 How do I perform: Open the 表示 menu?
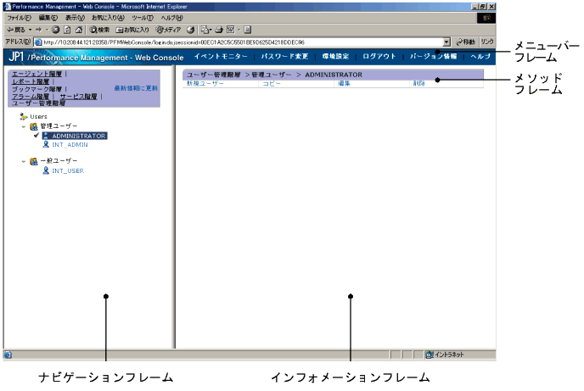[75, 18]
